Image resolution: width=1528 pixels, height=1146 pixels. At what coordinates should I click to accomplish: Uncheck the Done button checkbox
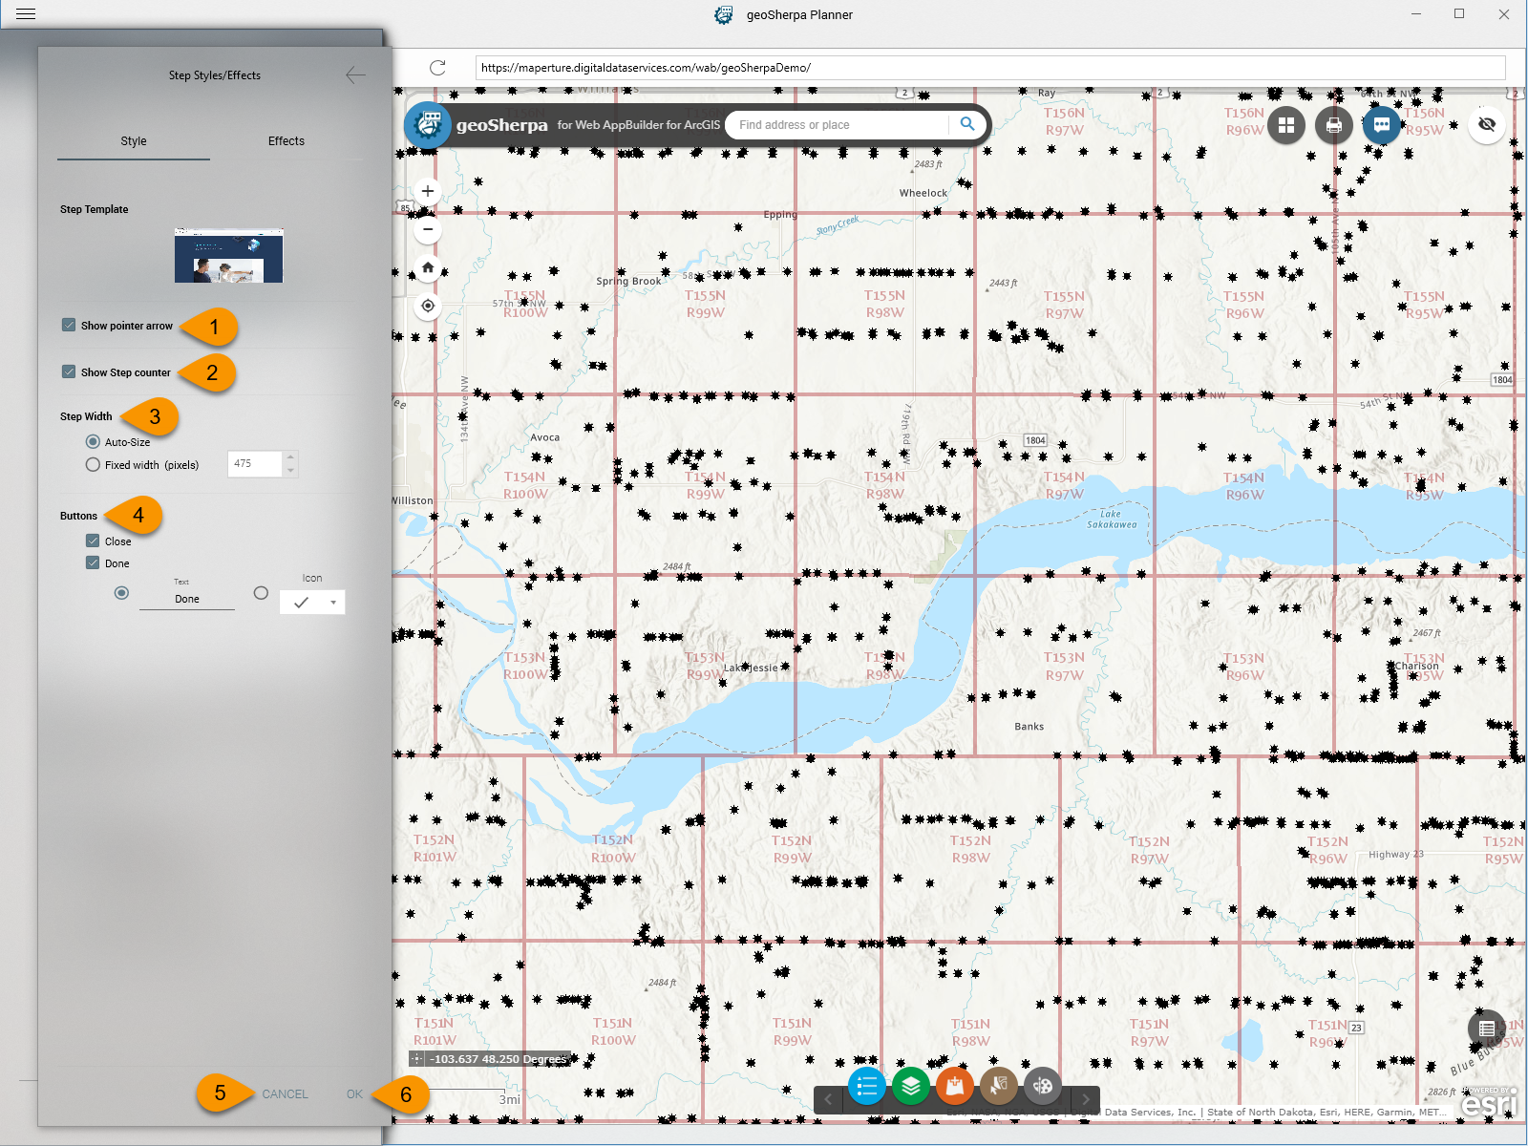click(93, 562)
